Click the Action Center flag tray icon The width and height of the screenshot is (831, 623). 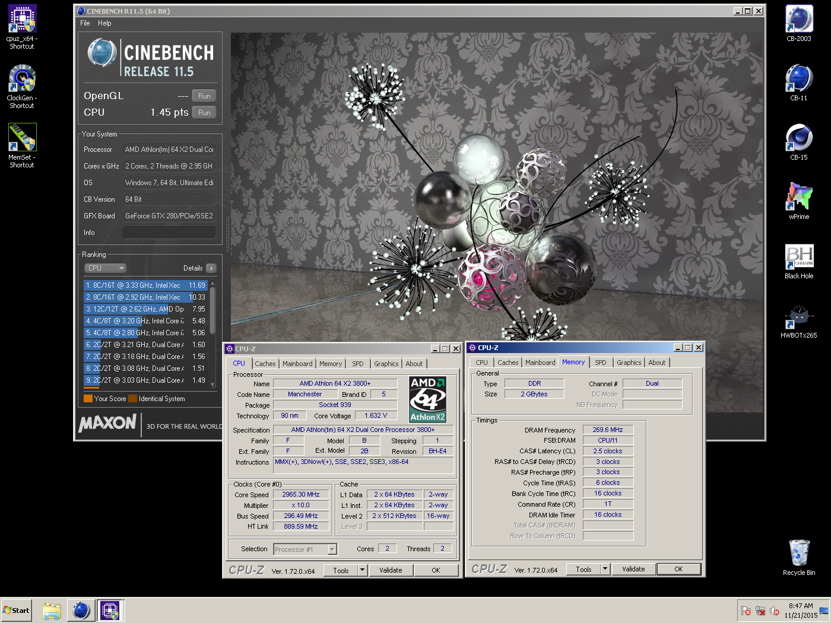746,611
